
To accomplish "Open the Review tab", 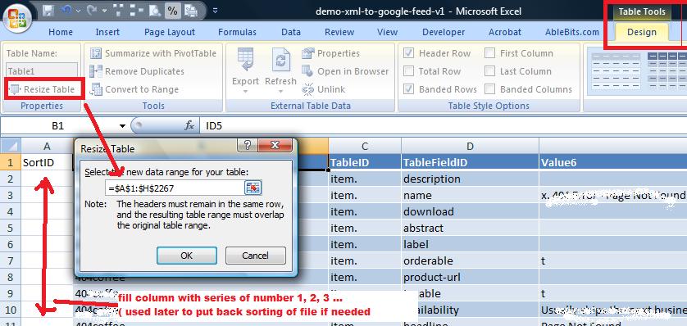I will tap(339, 32).
